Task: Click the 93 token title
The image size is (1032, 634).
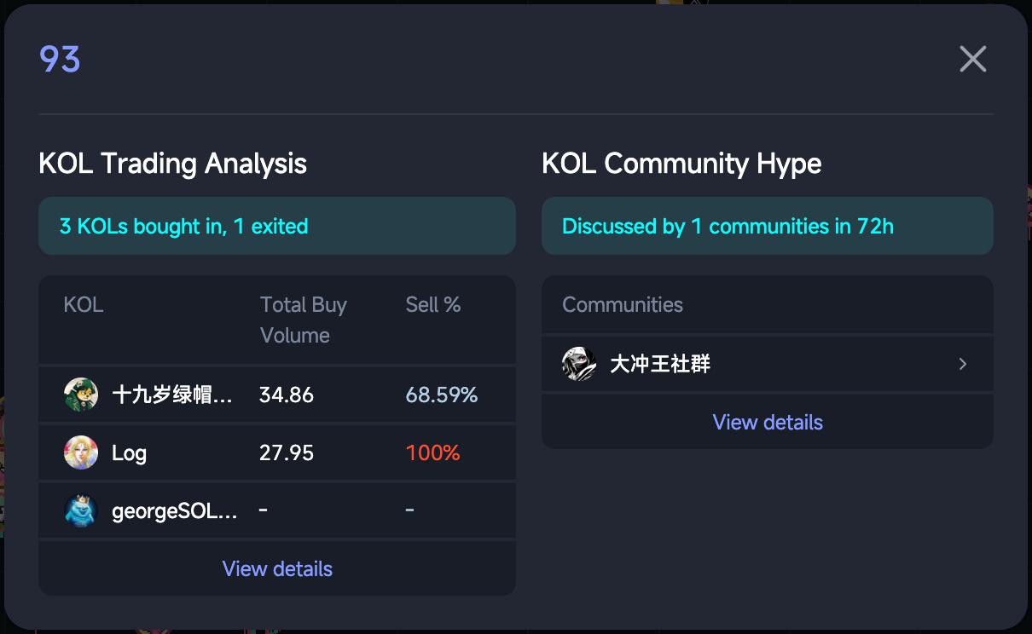Action: tap(60, 59)
